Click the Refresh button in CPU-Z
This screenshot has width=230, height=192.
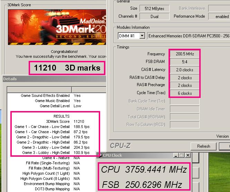pyautogui.click(x=203, y=146)
